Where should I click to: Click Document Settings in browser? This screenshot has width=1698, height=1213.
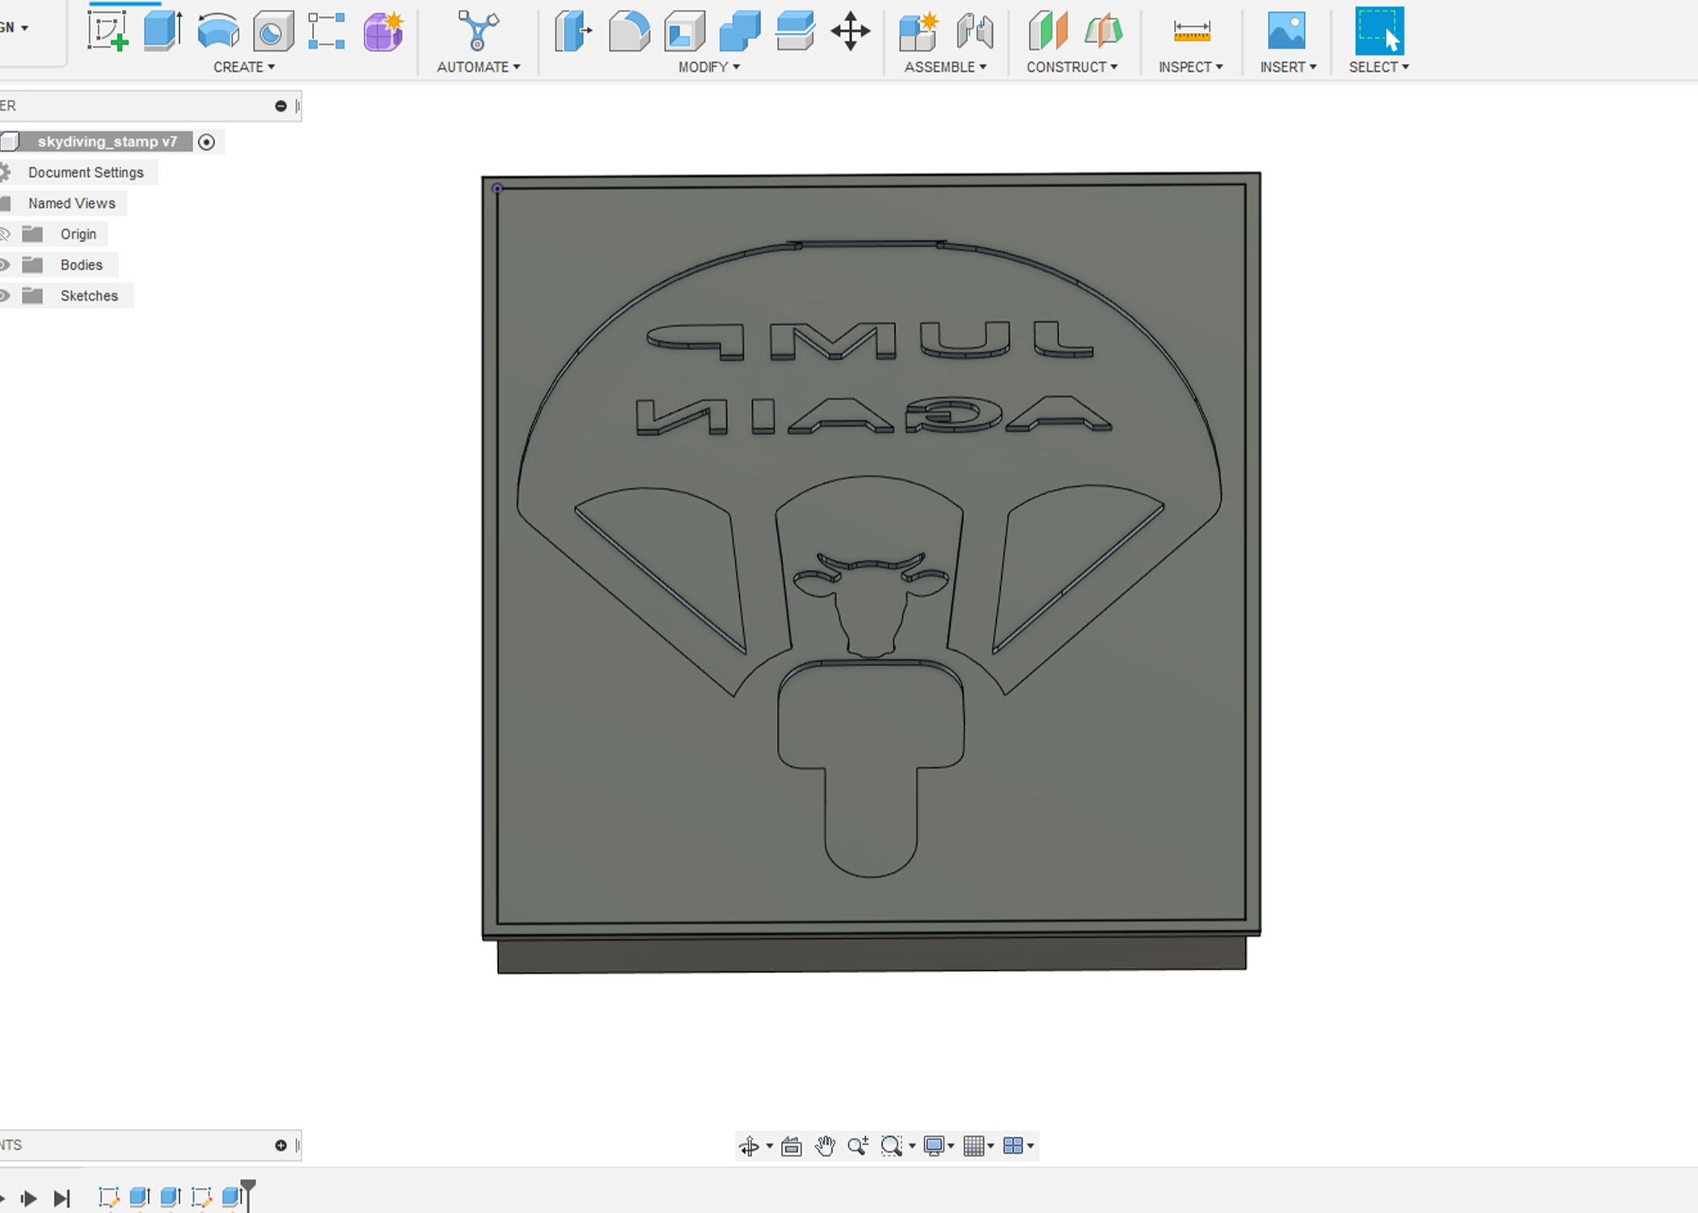[86, 172]
